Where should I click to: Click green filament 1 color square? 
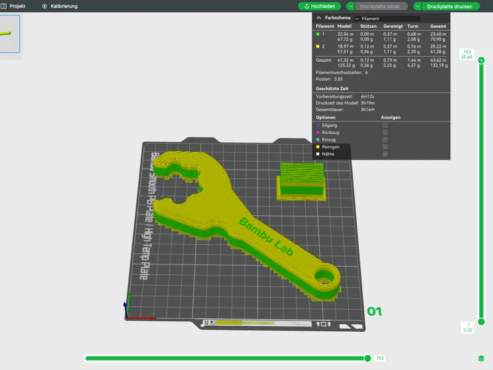pyautogui.click(x=317, y=34)
